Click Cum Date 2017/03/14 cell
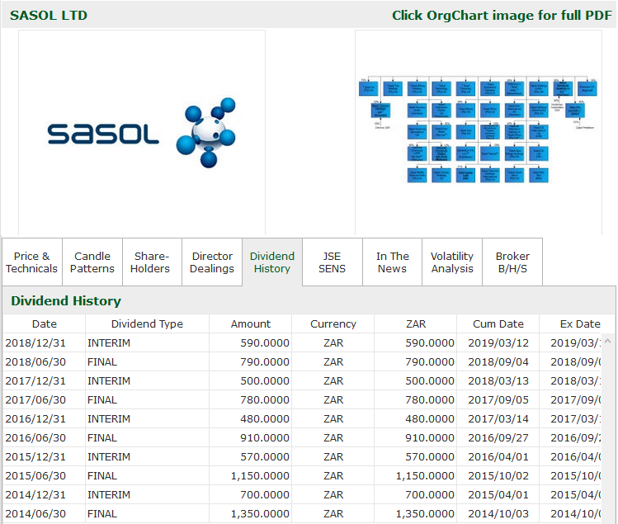This screenshot has width=618, height=524. click(x=498, y=418)
